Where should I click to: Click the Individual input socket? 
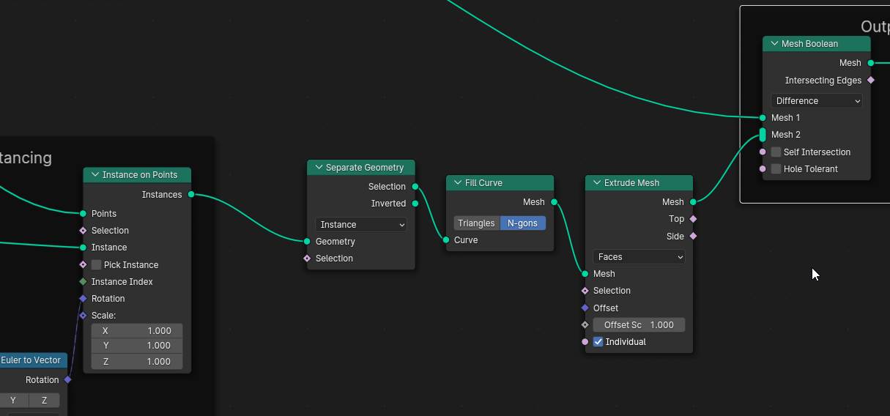pyautogui.click(x=585, y=342)
